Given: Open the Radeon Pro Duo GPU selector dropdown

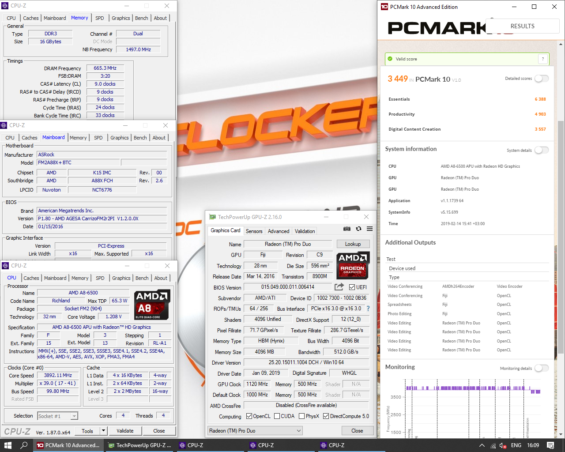Looking at the screenshot, I should click(x=255, y=430).
